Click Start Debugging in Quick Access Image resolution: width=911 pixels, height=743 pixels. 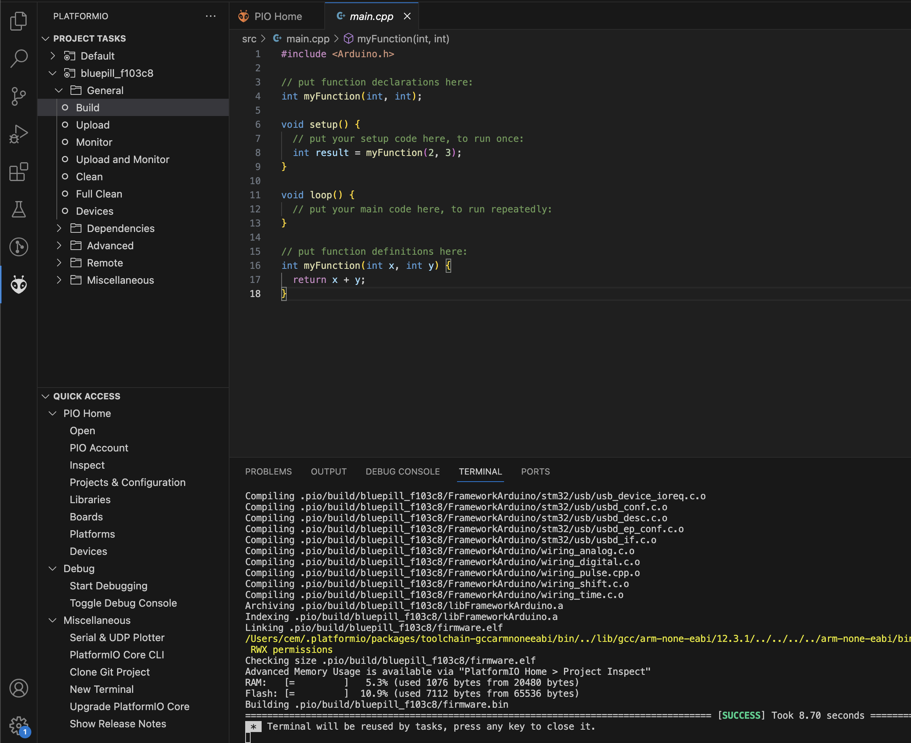(108, 586)
